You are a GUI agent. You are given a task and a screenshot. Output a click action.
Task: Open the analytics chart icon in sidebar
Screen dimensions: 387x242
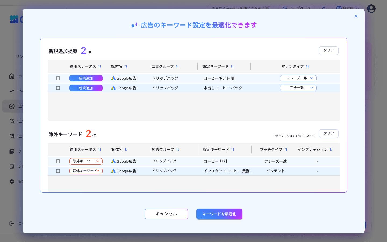pos(12,166)
